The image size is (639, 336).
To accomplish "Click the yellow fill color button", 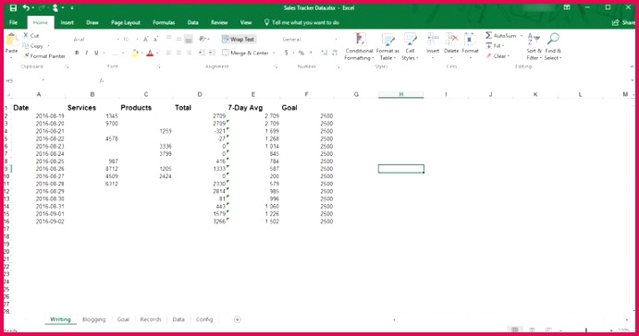I will click(x=135, y=53).
